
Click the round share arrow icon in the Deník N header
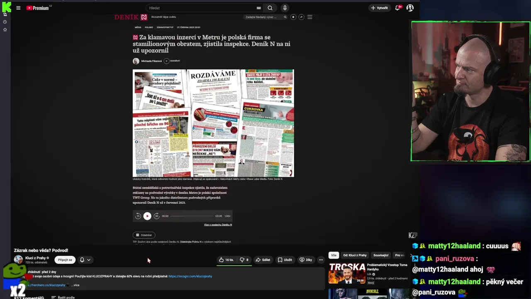click(301, 17)
